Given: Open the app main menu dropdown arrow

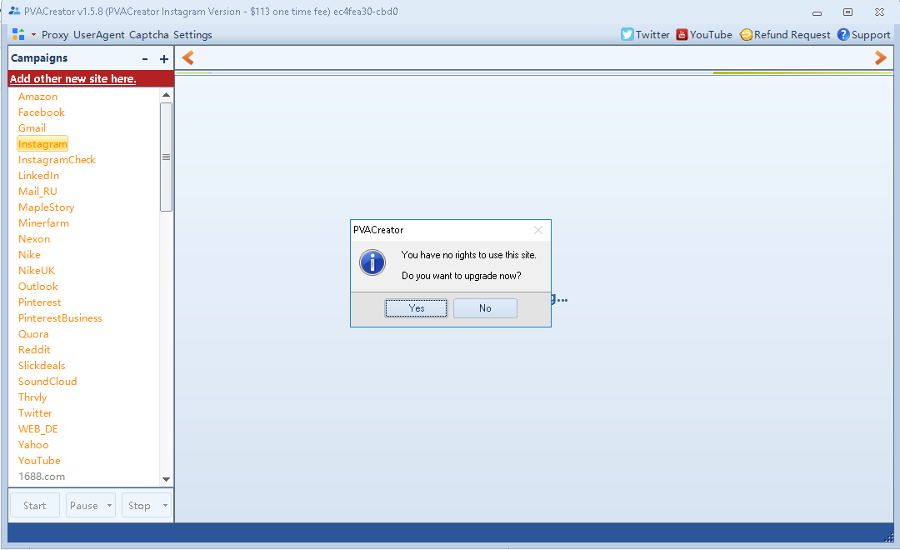Looking at the screenshot, I should (x=34, y=35).
